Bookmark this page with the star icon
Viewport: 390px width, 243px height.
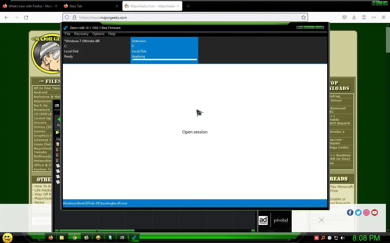(304, 17)
